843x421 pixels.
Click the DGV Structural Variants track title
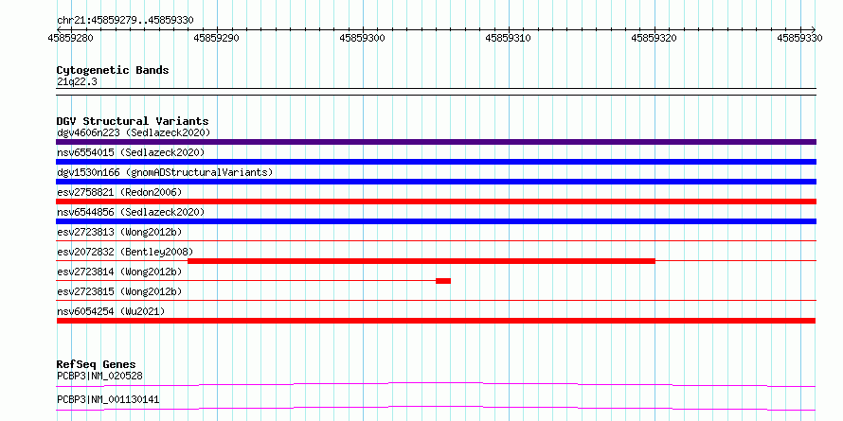[133, 121]
